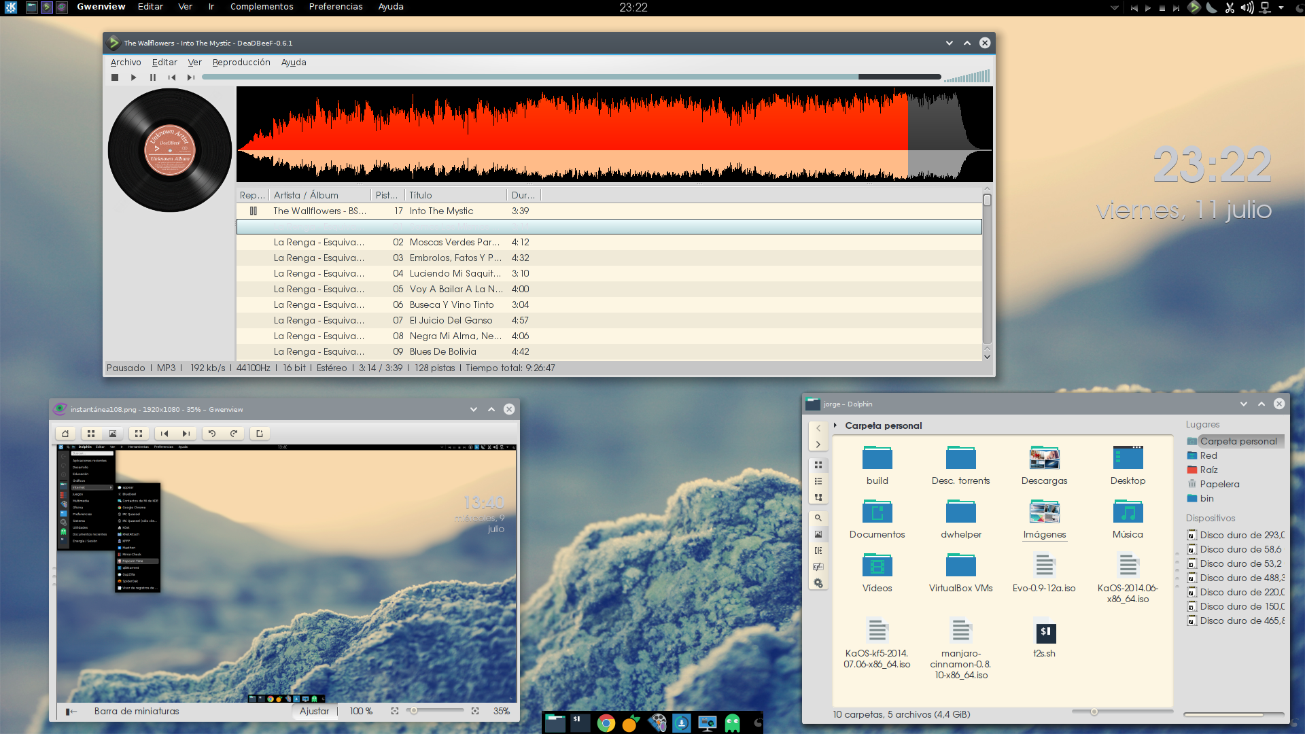
Task: Open DeaDBeeF Reproducción menu
Action: (x=241, y=62)
